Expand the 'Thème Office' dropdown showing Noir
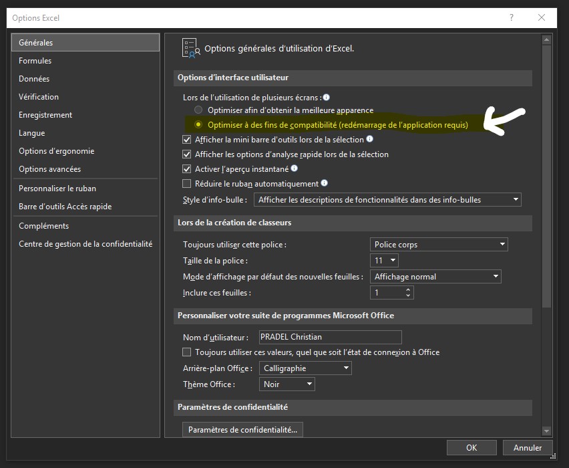Screen dimensions: 569x468 pos(287,384)
